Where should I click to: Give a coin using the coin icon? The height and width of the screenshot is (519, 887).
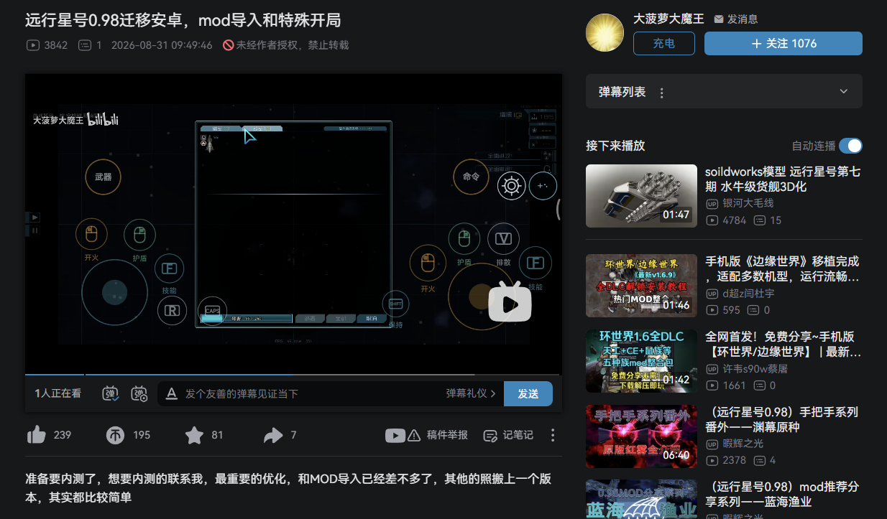pos(115,435)
